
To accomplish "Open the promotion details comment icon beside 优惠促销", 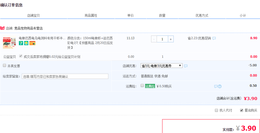I will [x=214, y=38].
